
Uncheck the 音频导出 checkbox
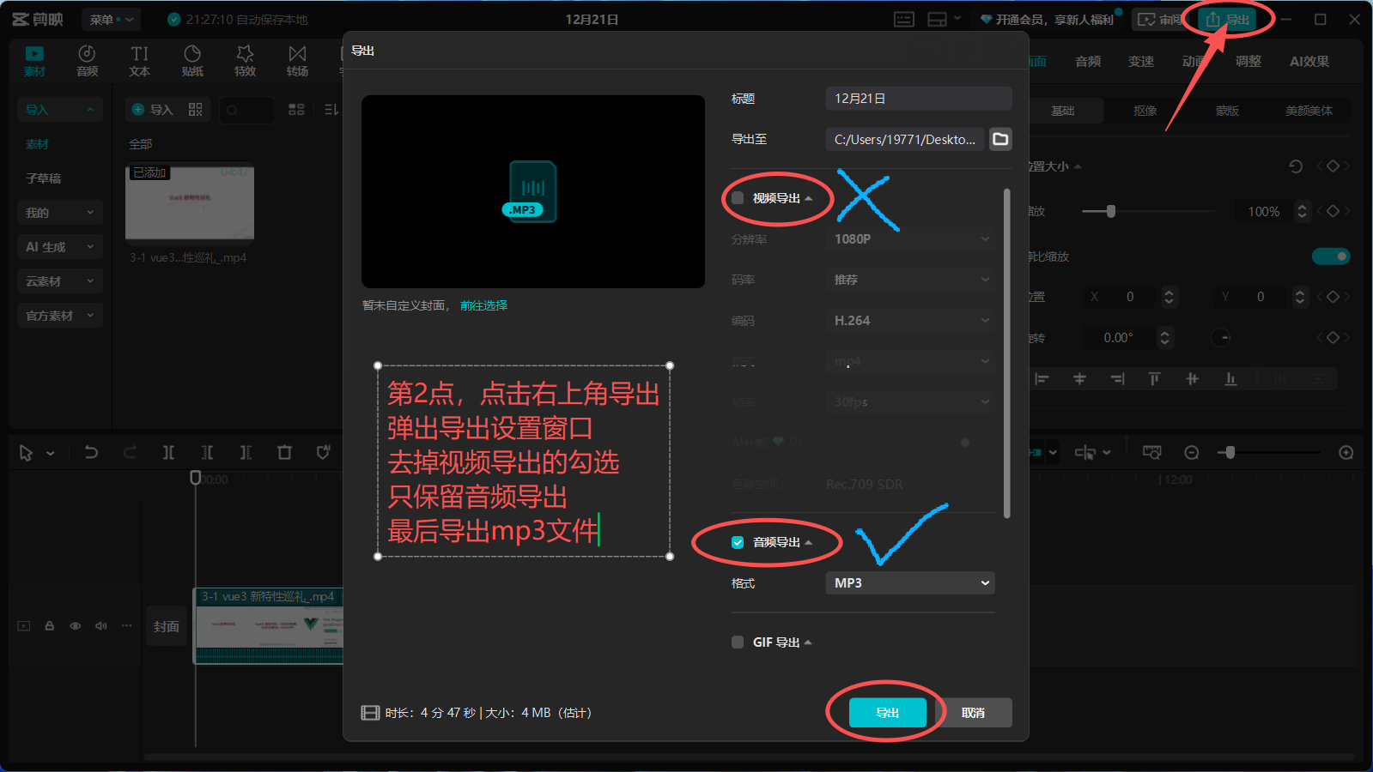tap(738, 542)
